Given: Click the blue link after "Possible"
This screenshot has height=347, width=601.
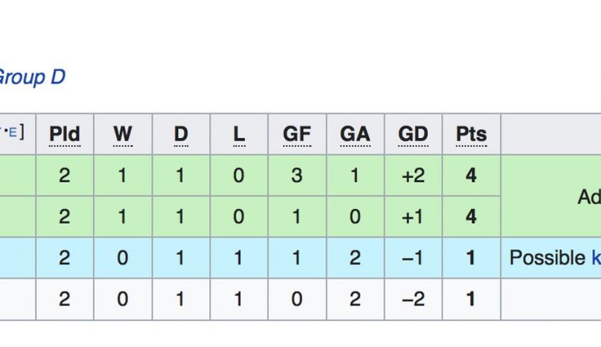Looking at the screenshot, I should click(x=596, y=258).
